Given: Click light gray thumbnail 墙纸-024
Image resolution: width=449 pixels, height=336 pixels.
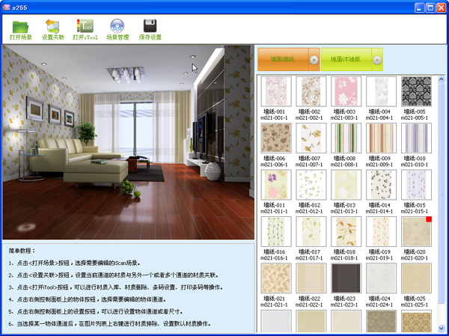Looking at the screenshot, I should point(381,278).
